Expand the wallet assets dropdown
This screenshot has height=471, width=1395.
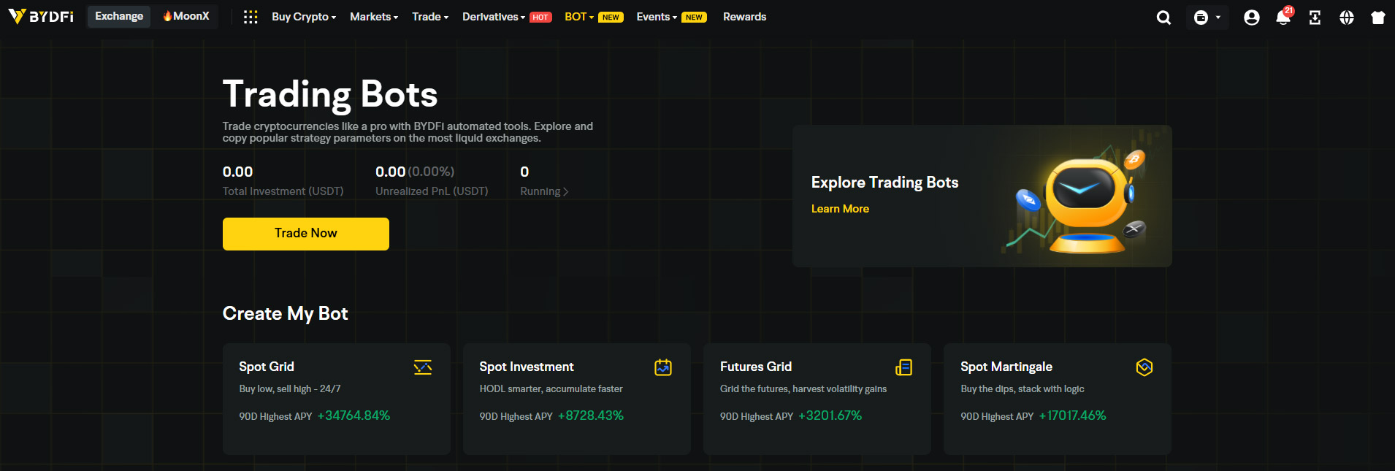pos(1207,18)
